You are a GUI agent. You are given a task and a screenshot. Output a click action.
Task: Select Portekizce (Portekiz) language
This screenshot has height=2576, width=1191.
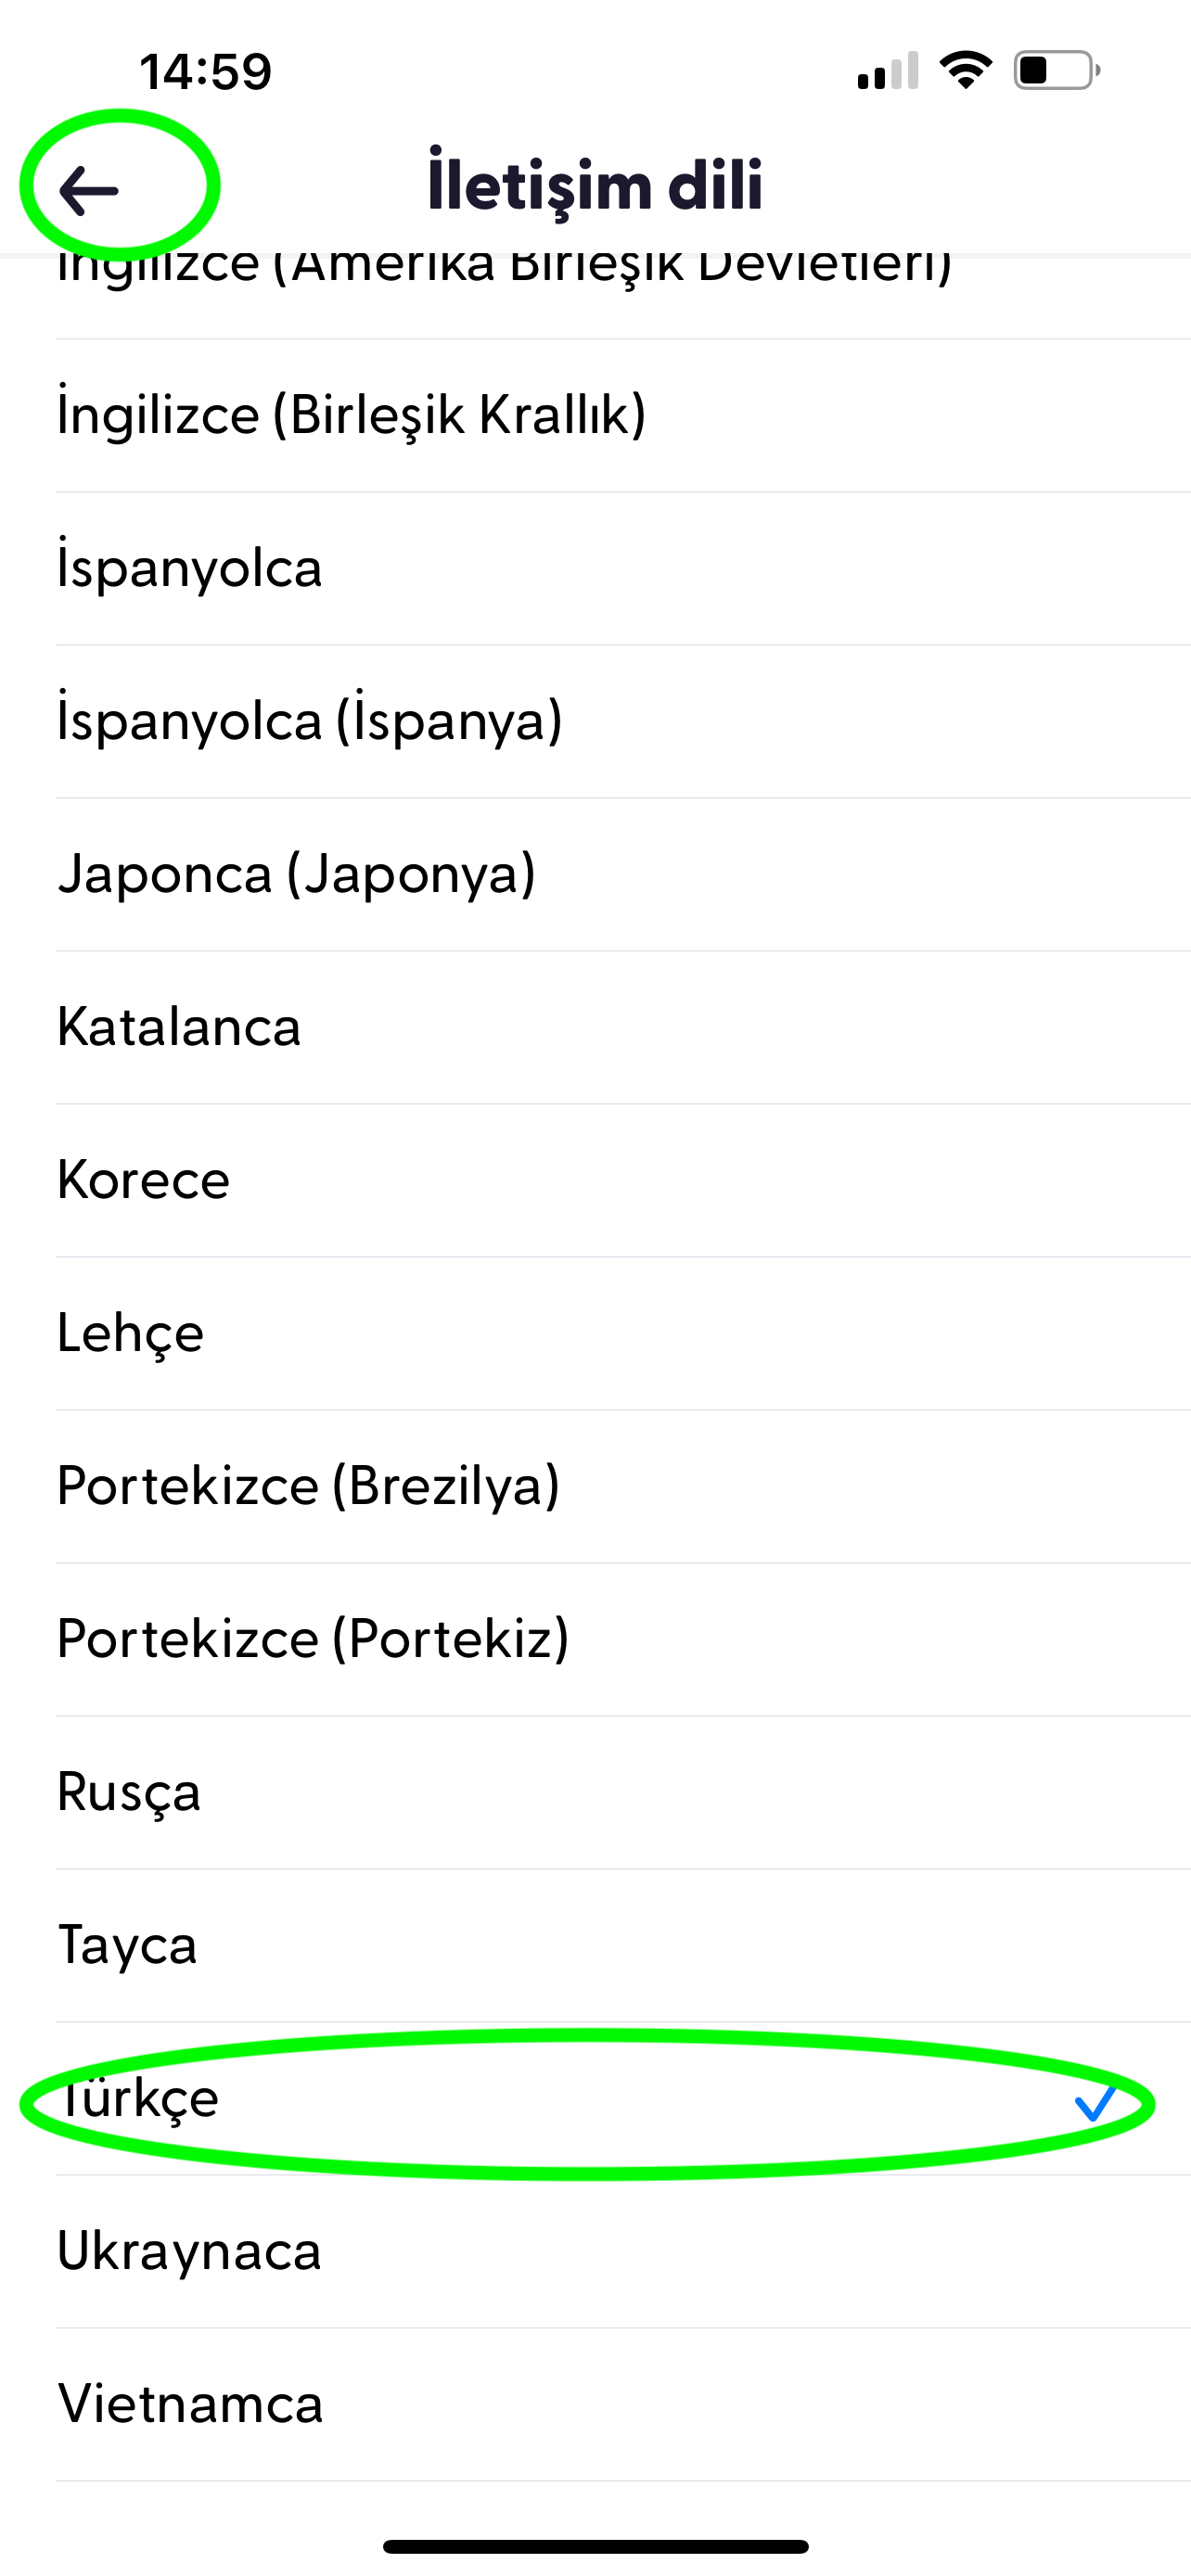coord(313,1639)
